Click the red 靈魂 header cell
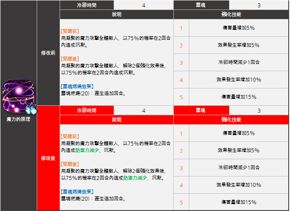This screenshot has height=211, width=290. pos(201,110)
